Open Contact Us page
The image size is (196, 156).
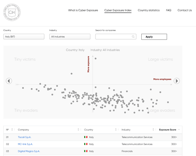[x=185, y=10]
